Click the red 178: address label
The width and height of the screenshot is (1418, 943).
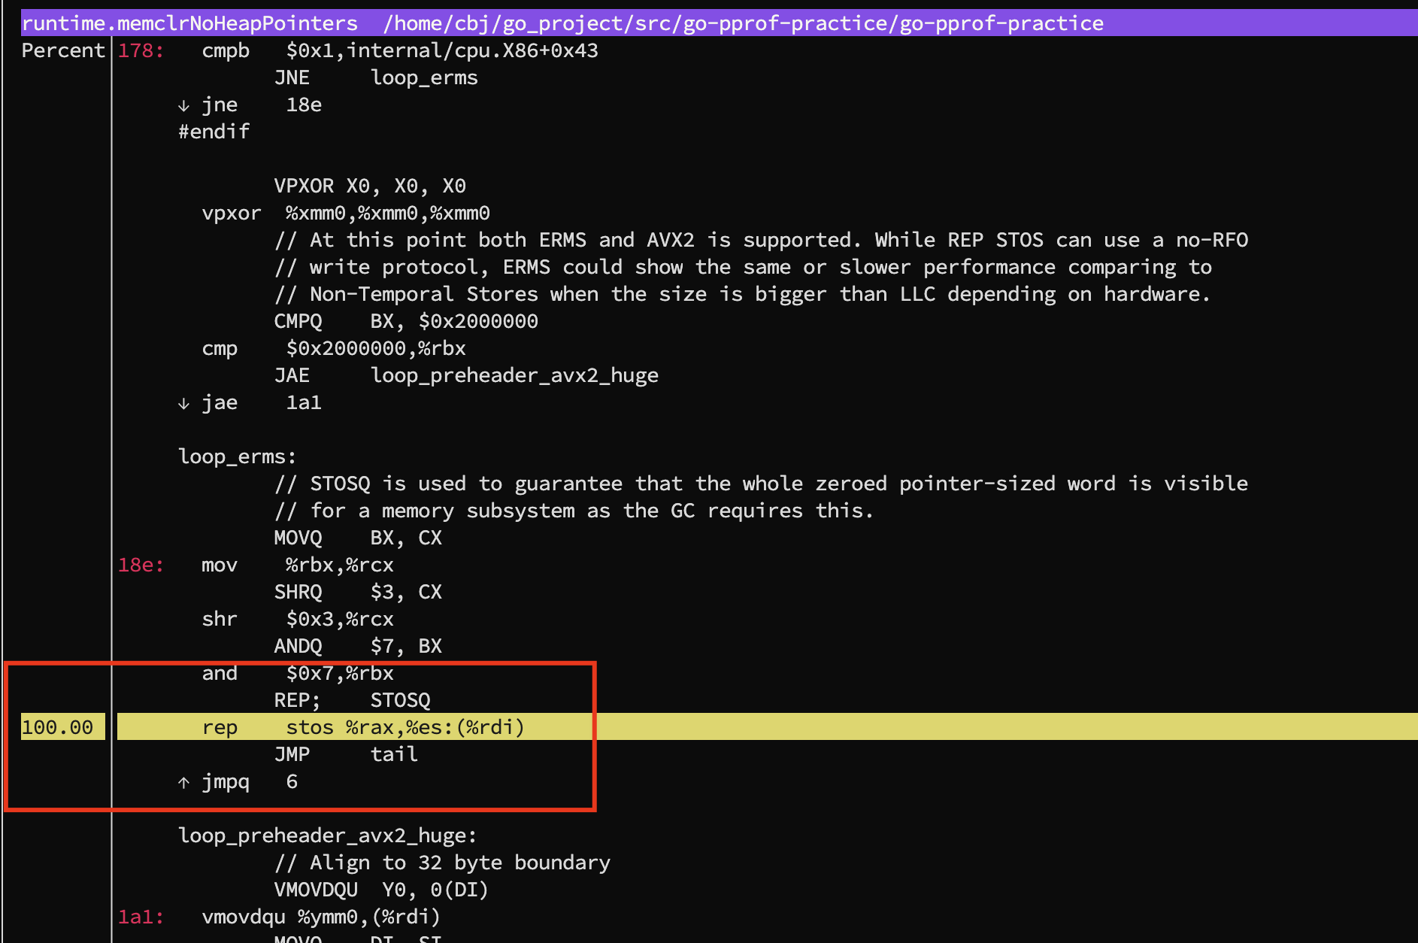tap(141, 50)
